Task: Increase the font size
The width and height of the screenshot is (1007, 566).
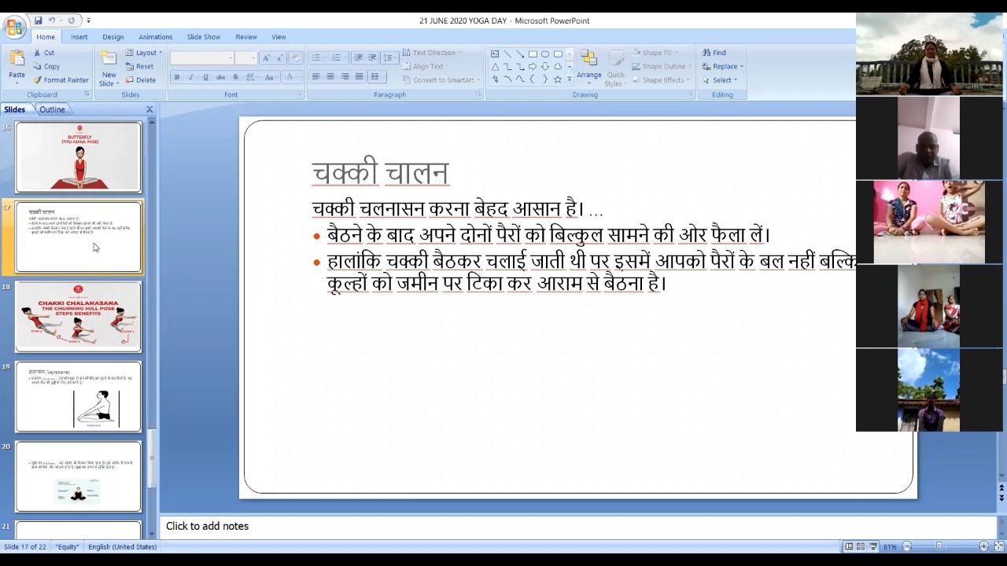Action: coord(266,58)
